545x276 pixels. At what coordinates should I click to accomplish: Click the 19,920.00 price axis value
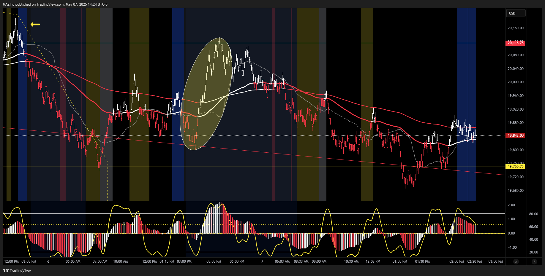[x=516, y=109]
